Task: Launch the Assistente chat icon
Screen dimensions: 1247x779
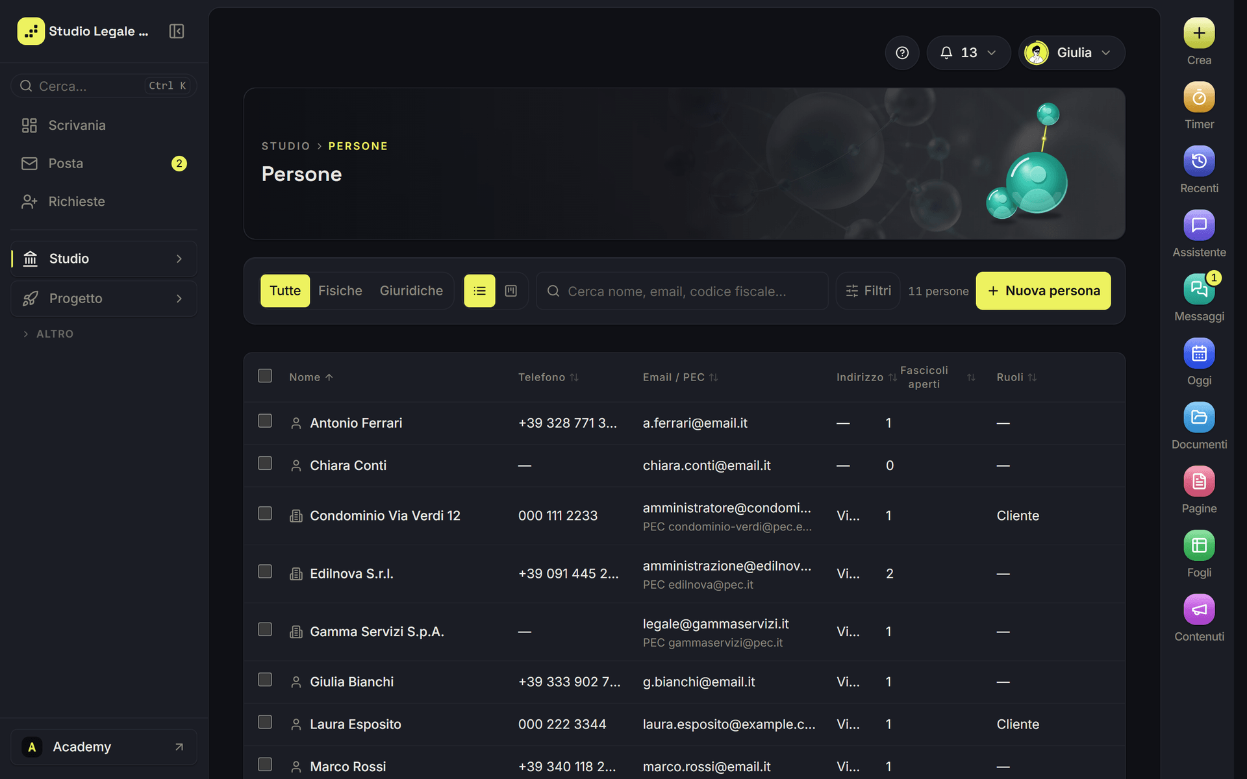Action: (x=1199, y=225)
